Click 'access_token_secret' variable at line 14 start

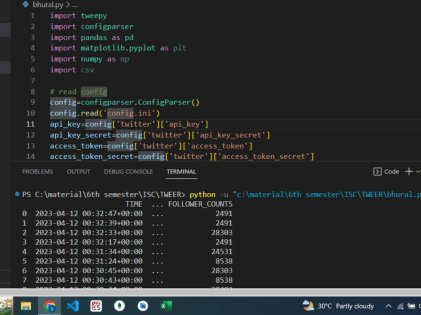[x=91, y=156]
